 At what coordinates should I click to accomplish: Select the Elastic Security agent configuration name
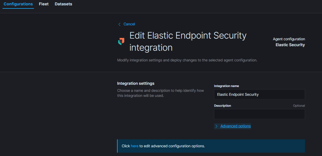pos(290,45)
